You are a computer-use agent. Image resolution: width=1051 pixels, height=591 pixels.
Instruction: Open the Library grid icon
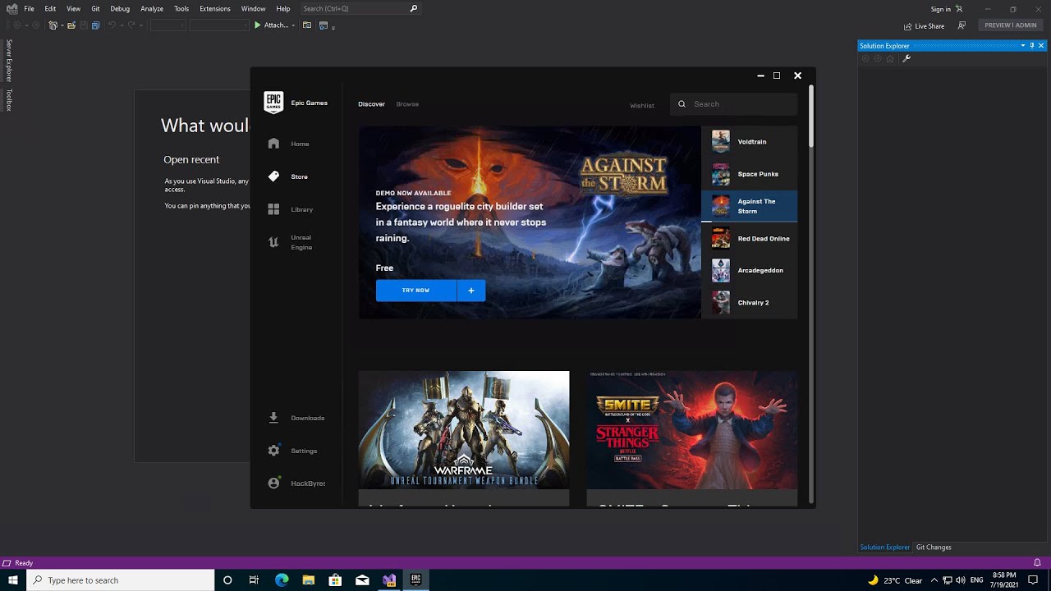(x=273, y=209)
